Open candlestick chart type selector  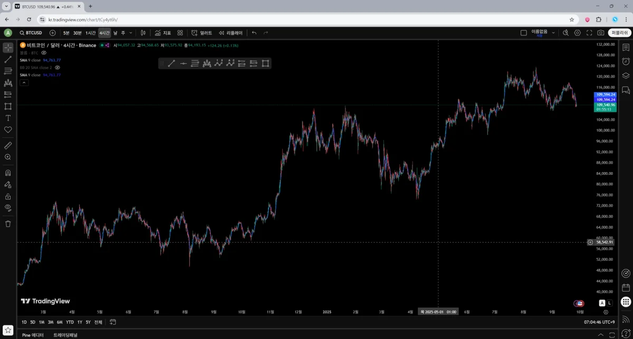pyautogui.click(x=143, y=33)
